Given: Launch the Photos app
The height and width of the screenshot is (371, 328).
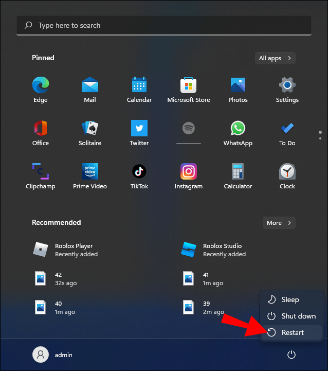Looking at the screenshot, I should click(x=238, y=90).
